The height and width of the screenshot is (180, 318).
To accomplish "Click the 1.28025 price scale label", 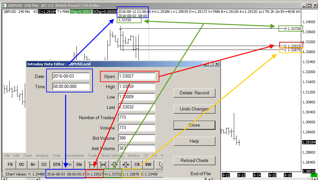I will pos(310,171).
